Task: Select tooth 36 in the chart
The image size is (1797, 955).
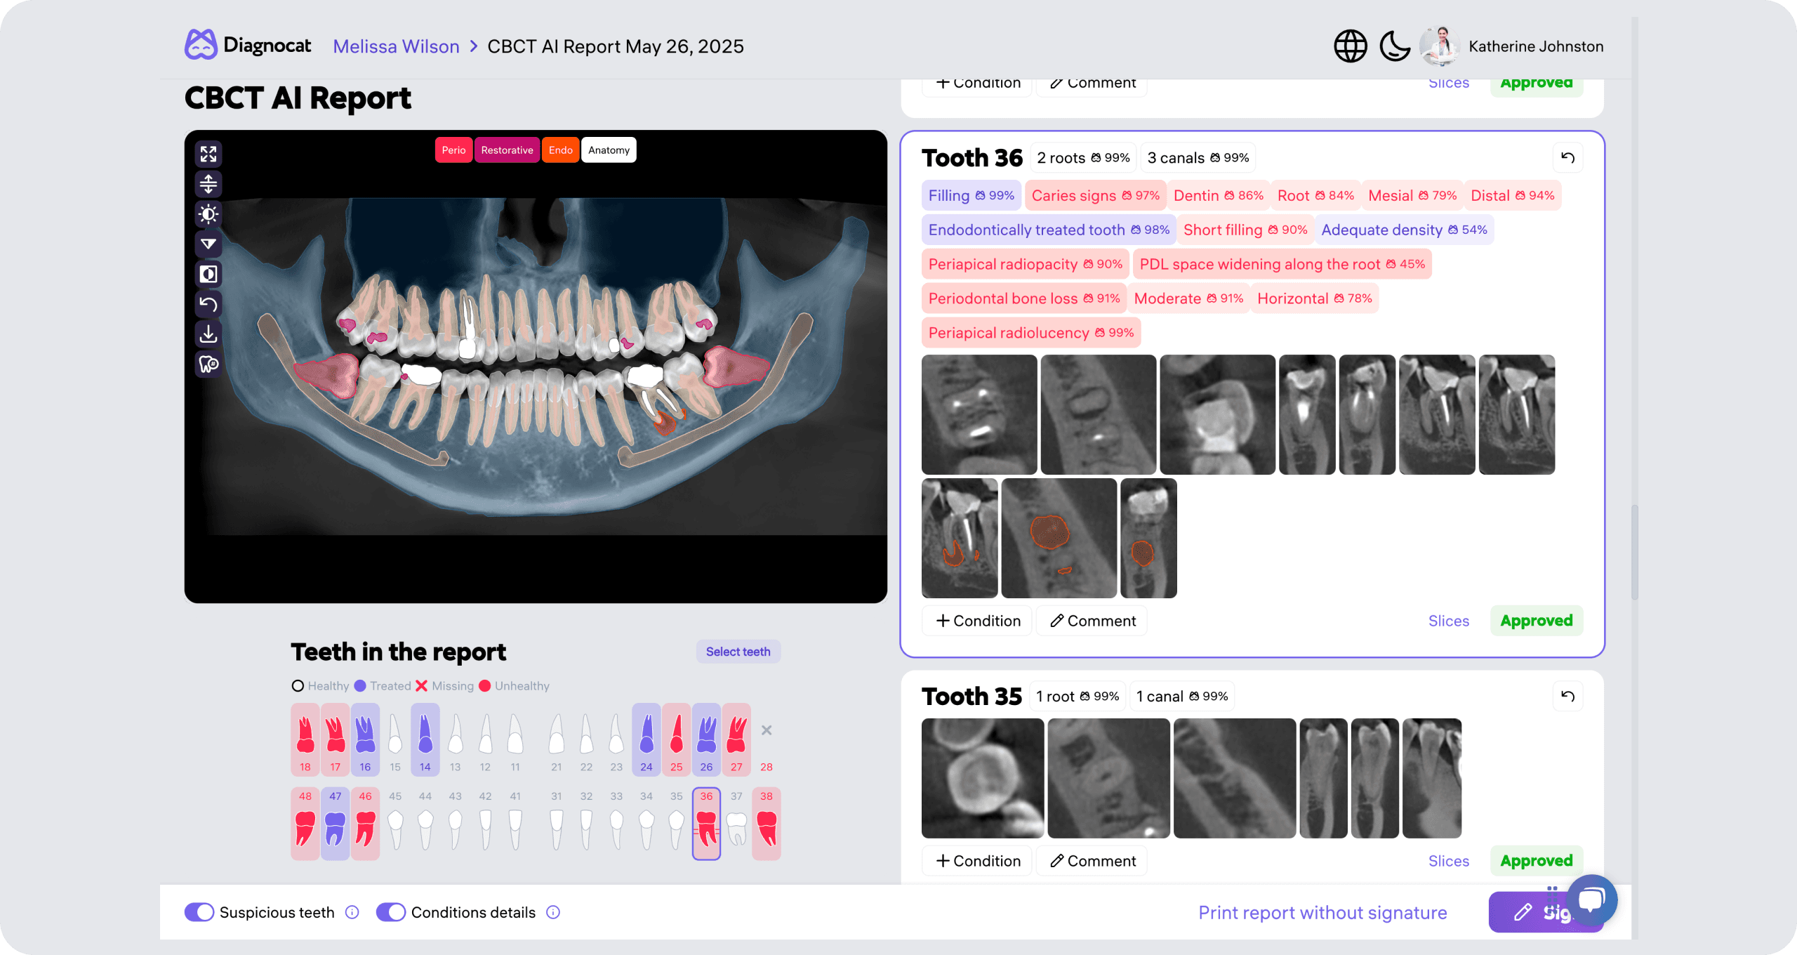Action: (x=706, y=824)
